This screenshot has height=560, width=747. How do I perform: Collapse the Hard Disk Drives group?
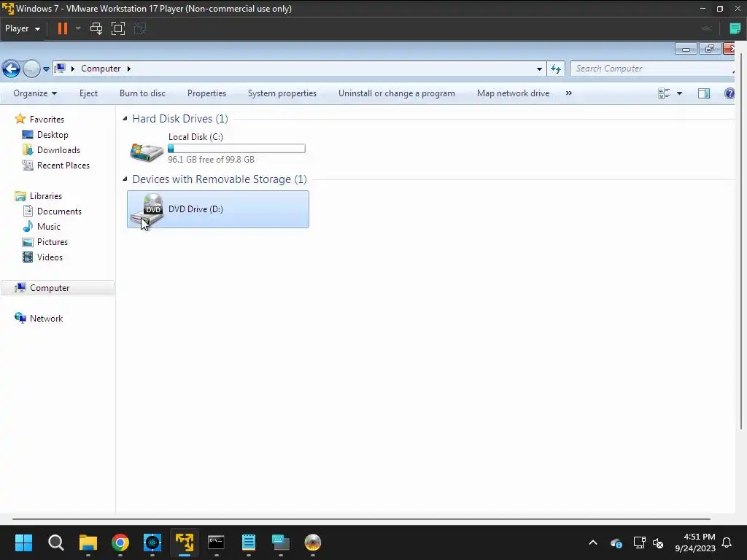click(x=125, y=119)
